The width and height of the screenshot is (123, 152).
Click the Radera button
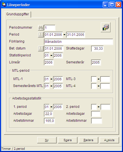pyautogui.click(x=88, y=140)
